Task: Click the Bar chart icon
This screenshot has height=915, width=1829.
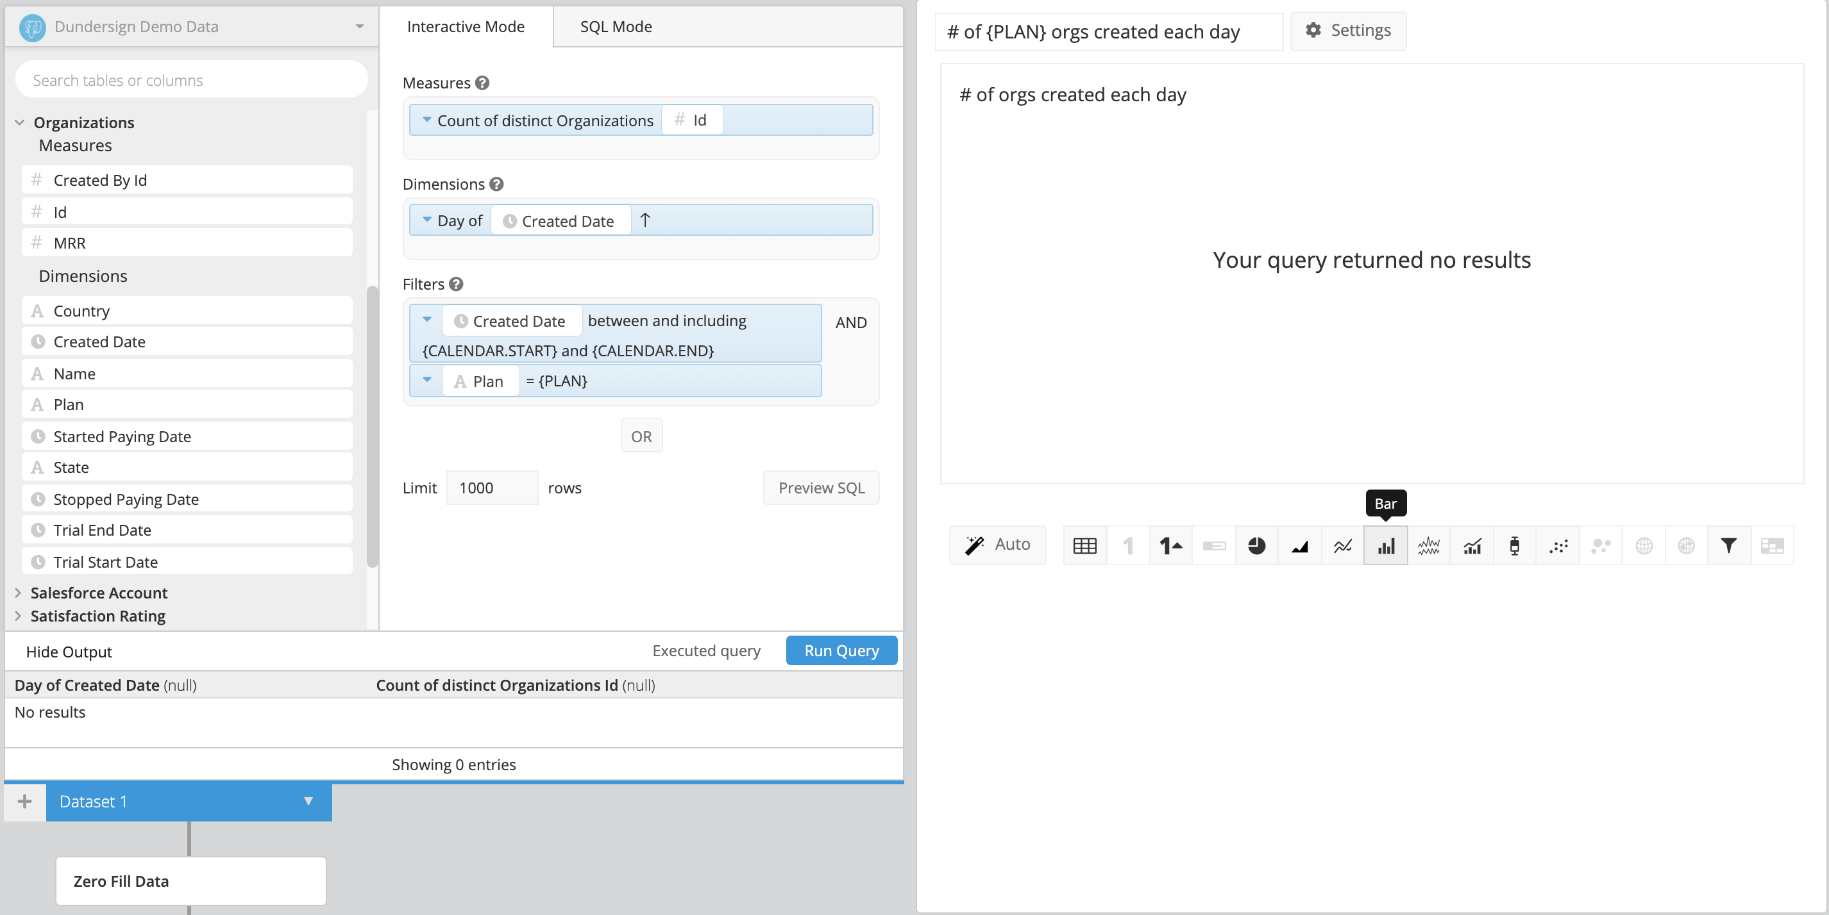Action: pyautogui.click(x=1386, y=545)
